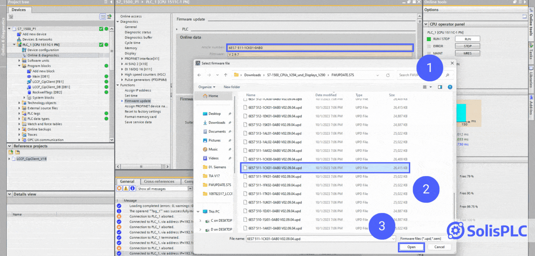The image size is (535, 256).
Task: Toggle the project tree column display button
Action: point(103,16)
